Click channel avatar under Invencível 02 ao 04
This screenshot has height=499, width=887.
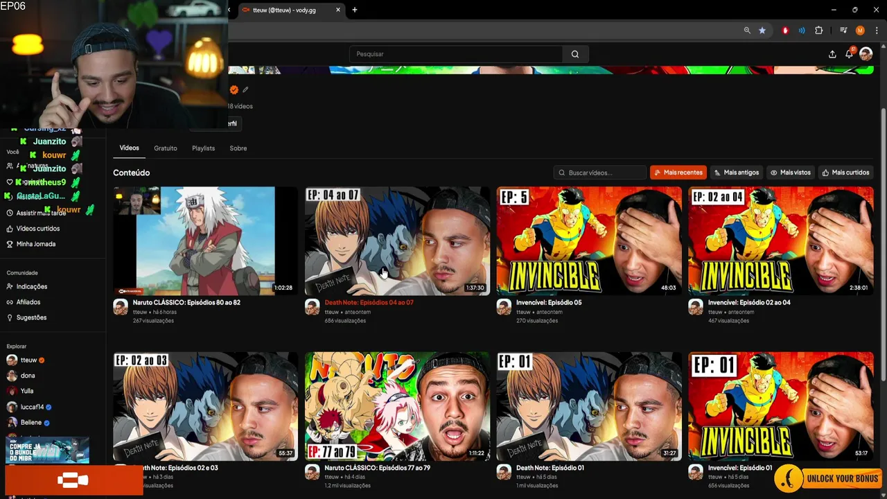point(696,307)
